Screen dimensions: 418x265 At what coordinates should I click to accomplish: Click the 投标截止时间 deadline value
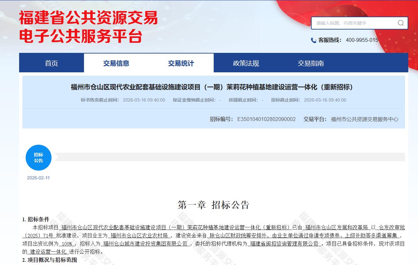tap(325, 100)
